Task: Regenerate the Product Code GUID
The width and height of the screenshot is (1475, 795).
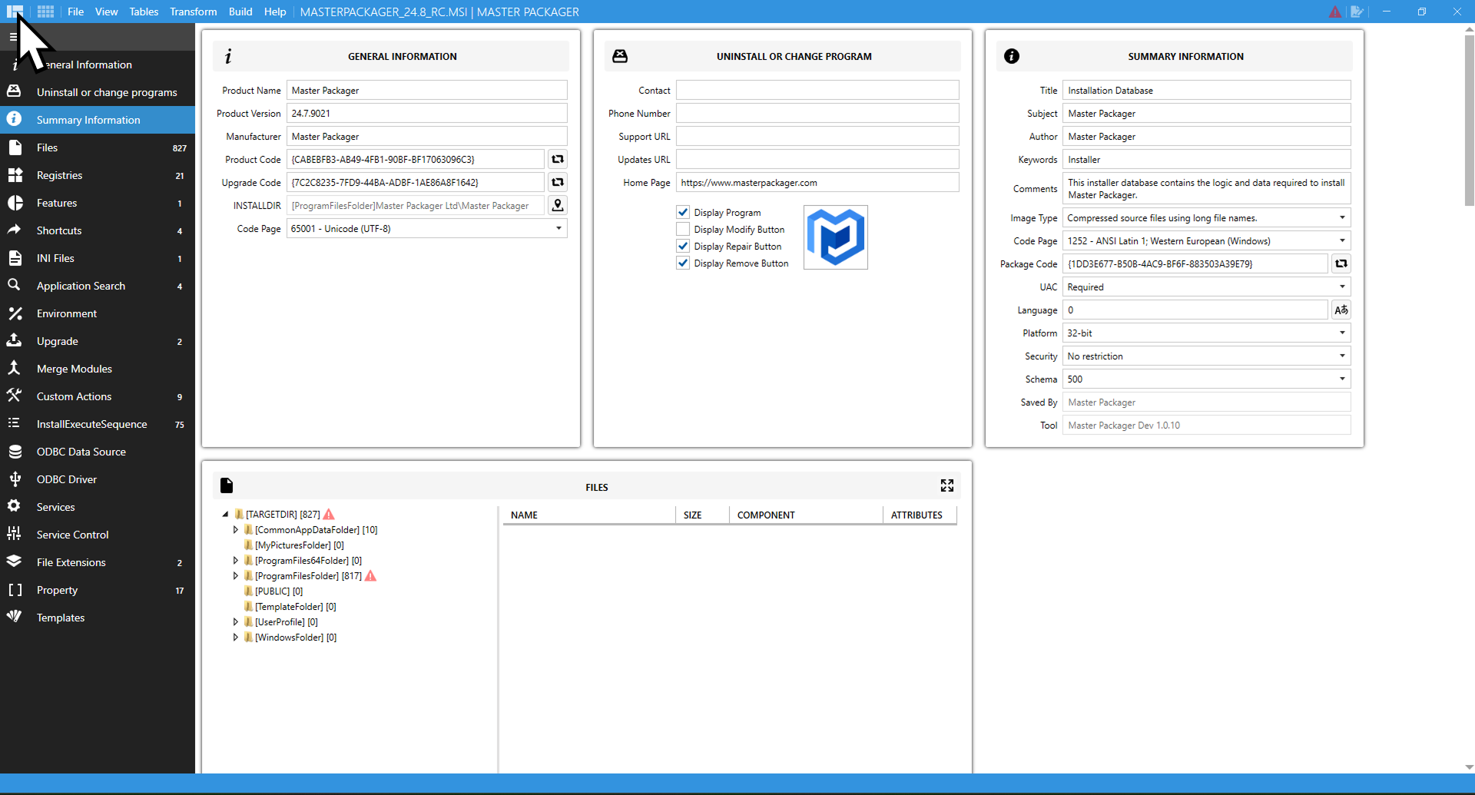Action: 558,159
